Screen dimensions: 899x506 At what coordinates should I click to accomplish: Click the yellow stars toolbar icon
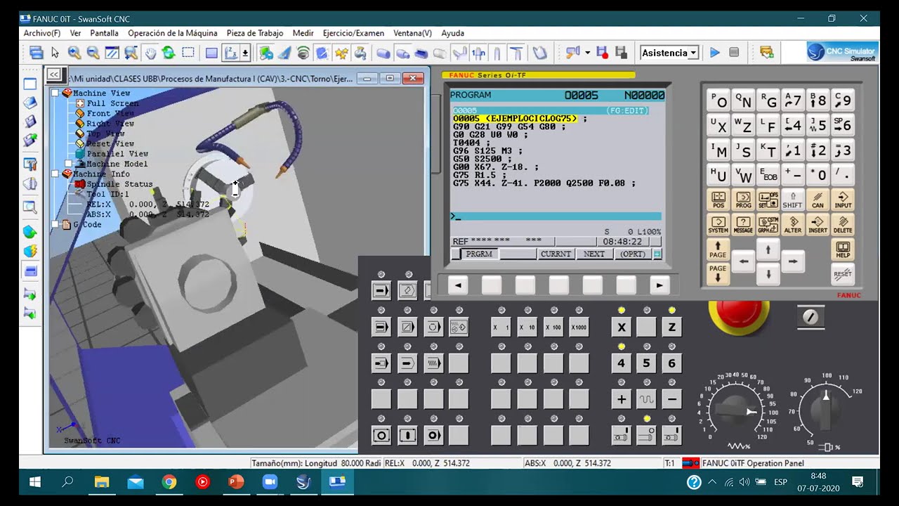point(341,53)
